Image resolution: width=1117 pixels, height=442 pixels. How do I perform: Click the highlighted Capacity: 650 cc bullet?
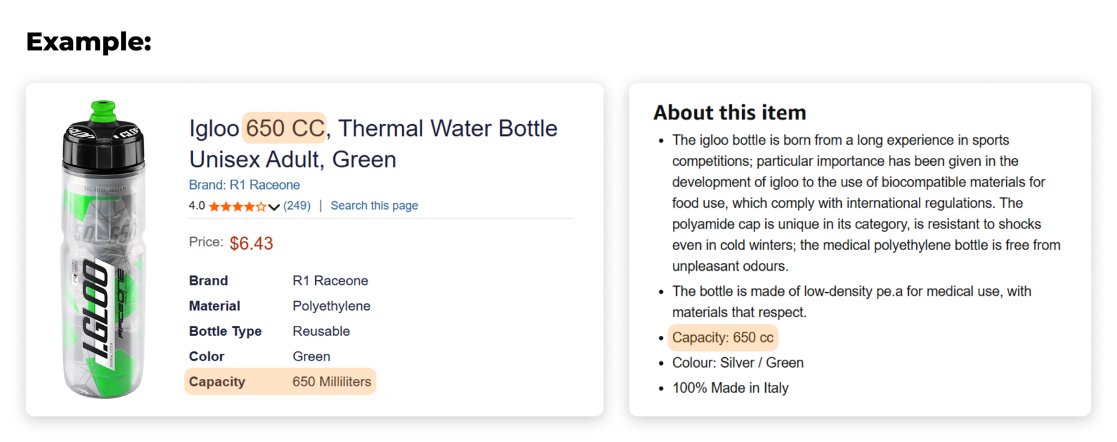click(723, 337)
